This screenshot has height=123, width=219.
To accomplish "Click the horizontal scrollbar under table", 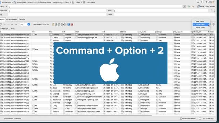I will click(76, 115).
